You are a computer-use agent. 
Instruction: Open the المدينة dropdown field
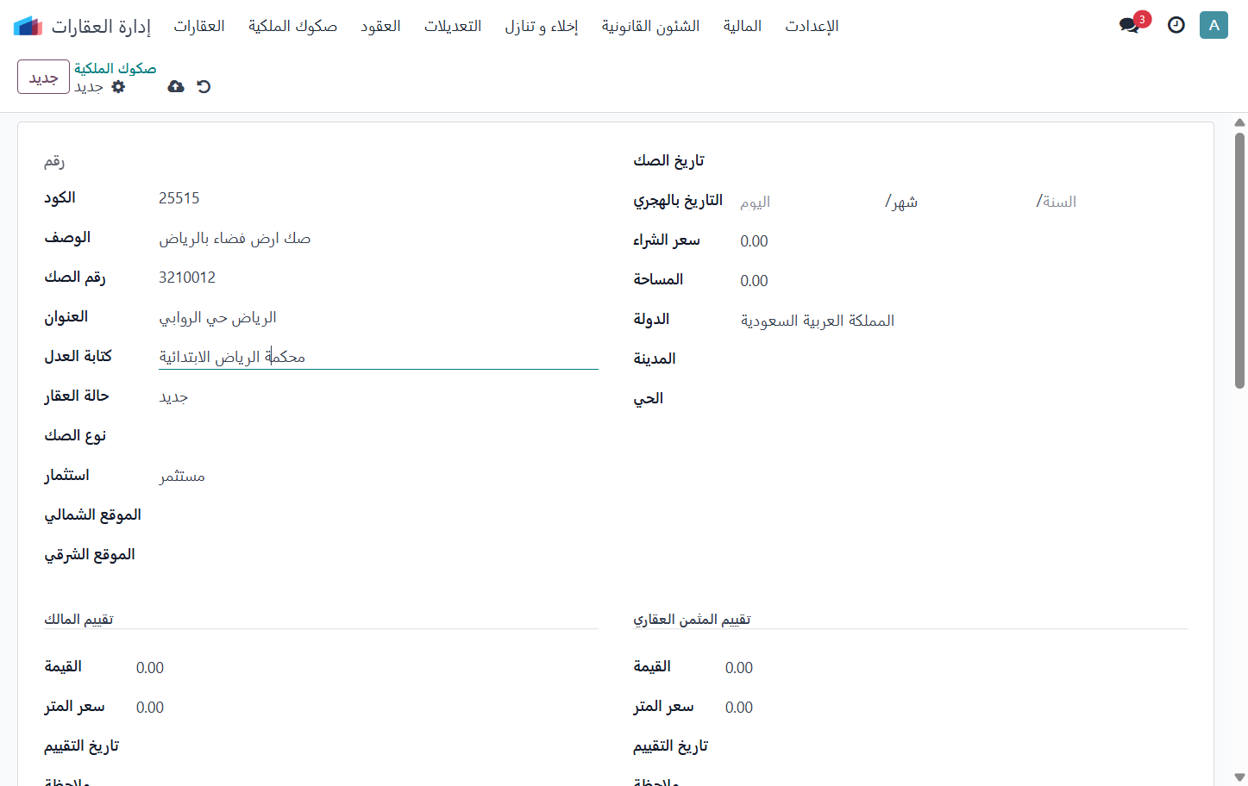coord(963,359)
